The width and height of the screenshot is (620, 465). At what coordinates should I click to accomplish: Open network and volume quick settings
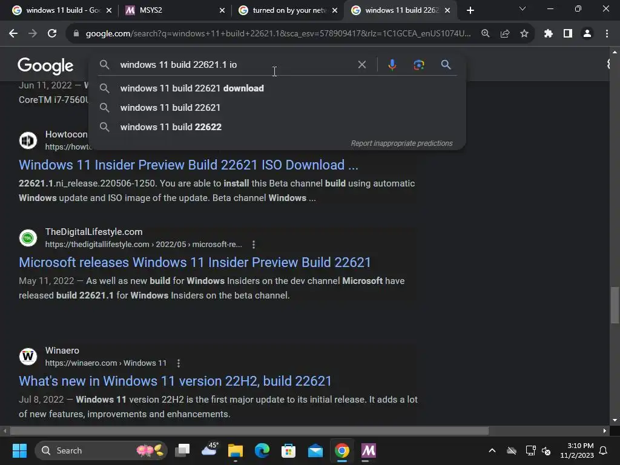pyautogui.click(x=538, y=450)
